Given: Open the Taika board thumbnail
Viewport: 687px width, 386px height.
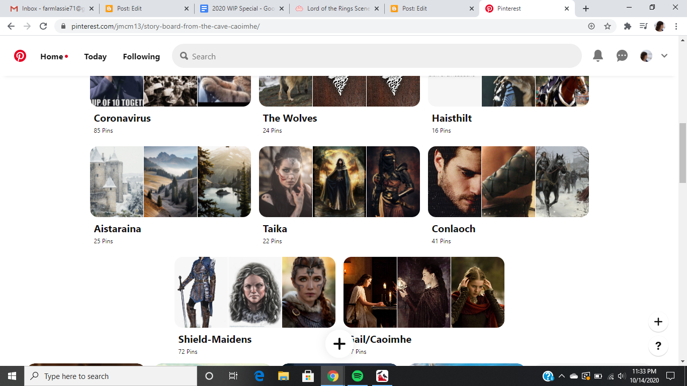Looking at the screenshot, I should point(339,181).
